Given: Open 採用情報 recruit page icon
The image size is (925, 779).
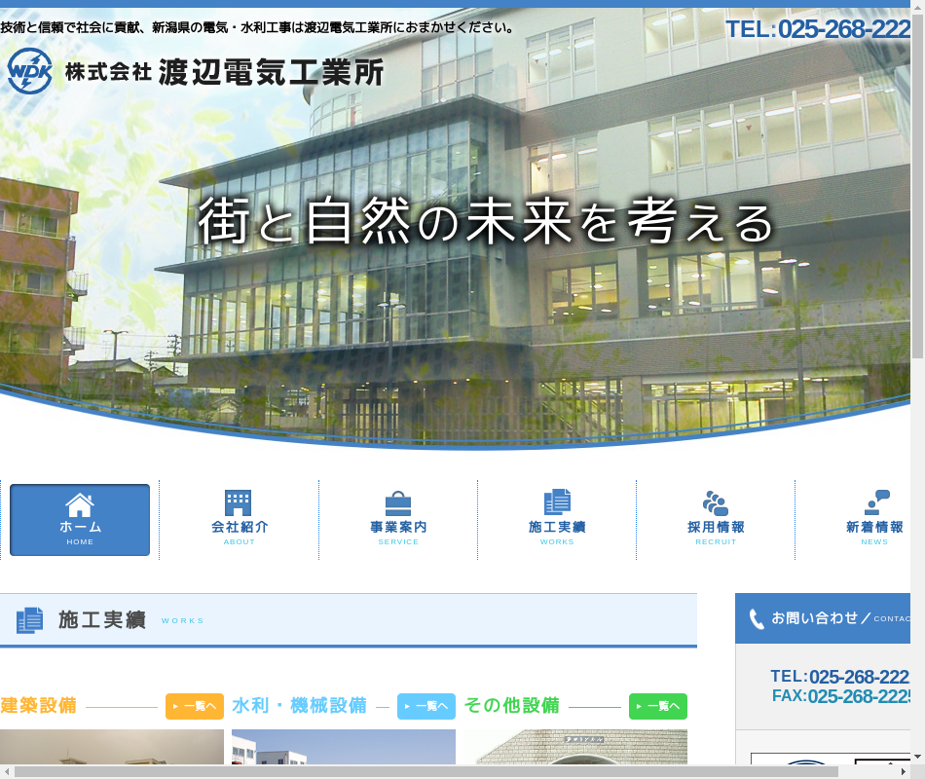Looking at the screenshot, I should pyautogui.click(x=716, y=503).
